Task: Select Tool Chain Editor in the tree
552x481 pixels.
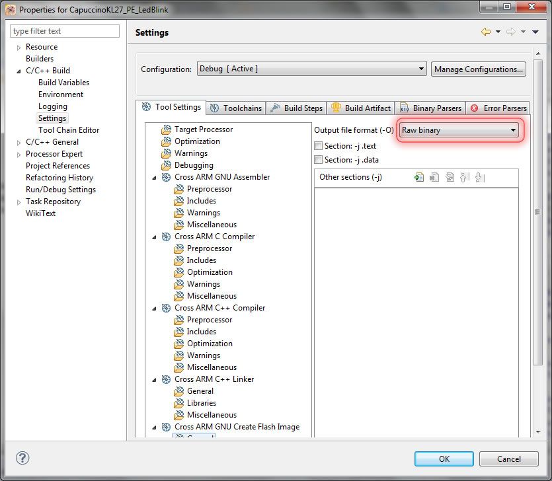Action: pyautogui.click(x=69, y=130)
